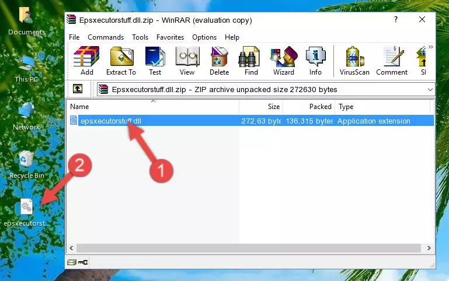The height and width of the screenshot is (281, 449).
Task: Click the Add toolbar icon
Action: [x=86, y=61]
